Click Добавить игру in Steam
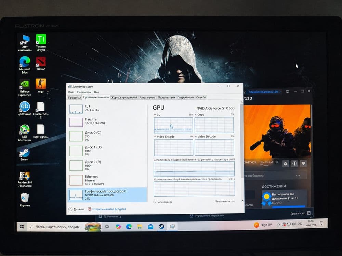This screenshot has width=342, height=256. click(x=110, y=216)
